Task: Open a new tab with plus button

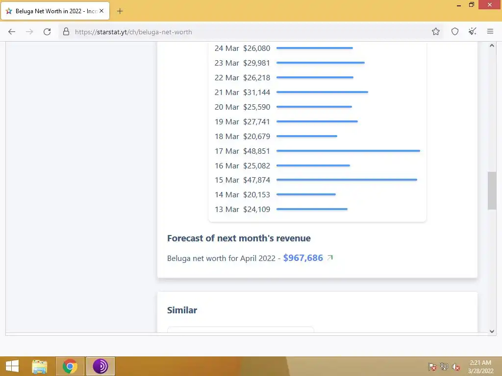Action: [120, 11]
